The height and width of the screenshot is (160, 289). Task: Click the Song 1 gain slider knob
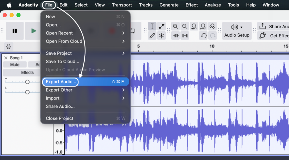pyautogui.click(x=27, y=82)
